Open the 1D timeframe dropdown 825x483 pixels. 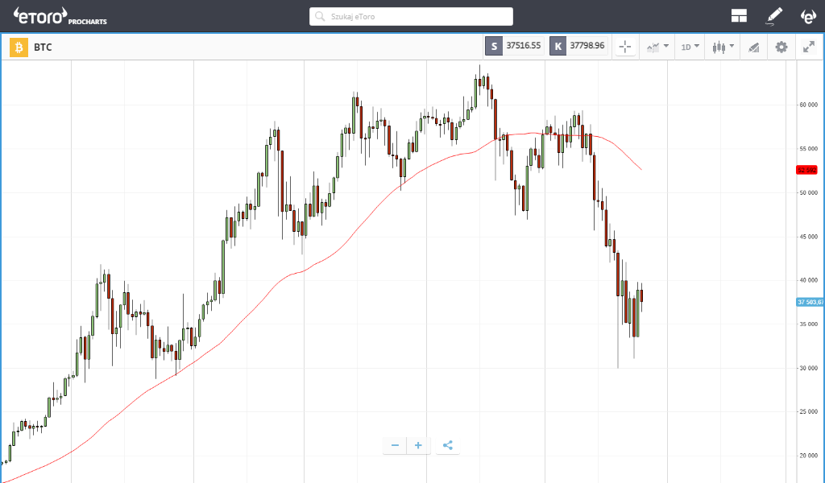coord(690,47)
